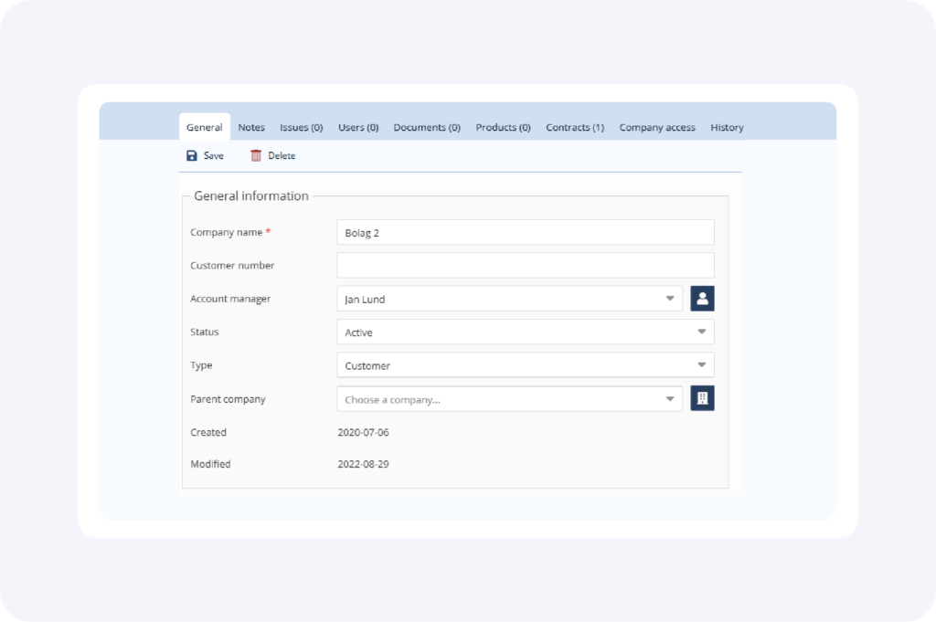Viewport: 936px width, 622px height.
Task: Open the Contracts (1) tab
Action: [575, 128]
